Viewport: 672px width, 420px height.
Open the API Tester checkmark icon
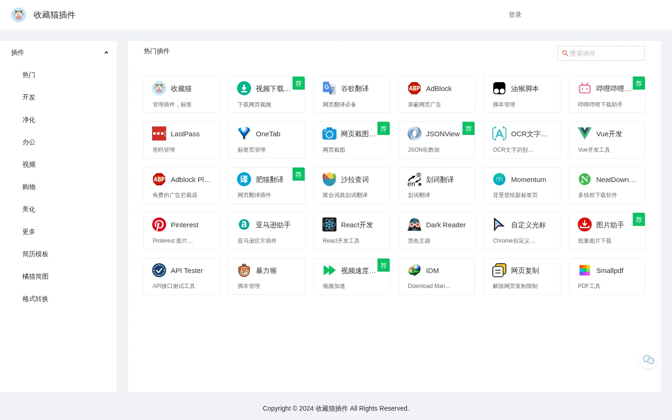click(x=159, y=270)
